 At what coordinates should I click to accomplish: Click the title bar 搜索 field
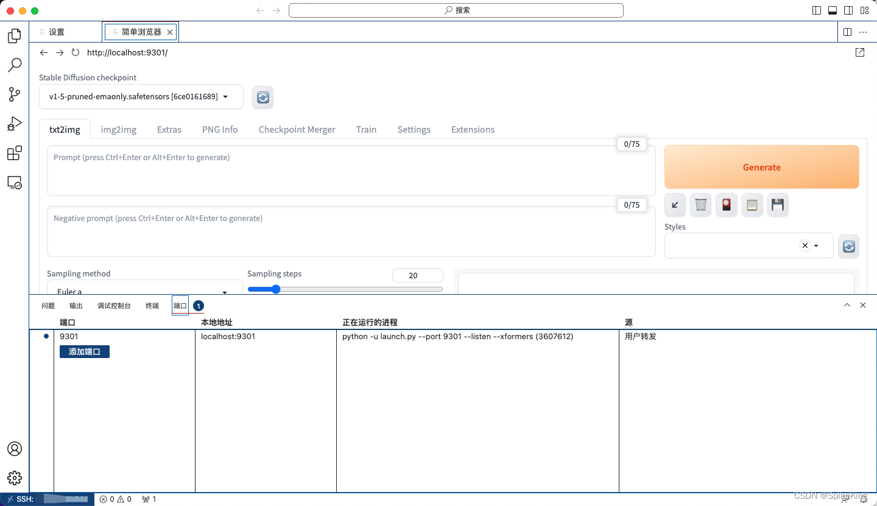[456, 10]
